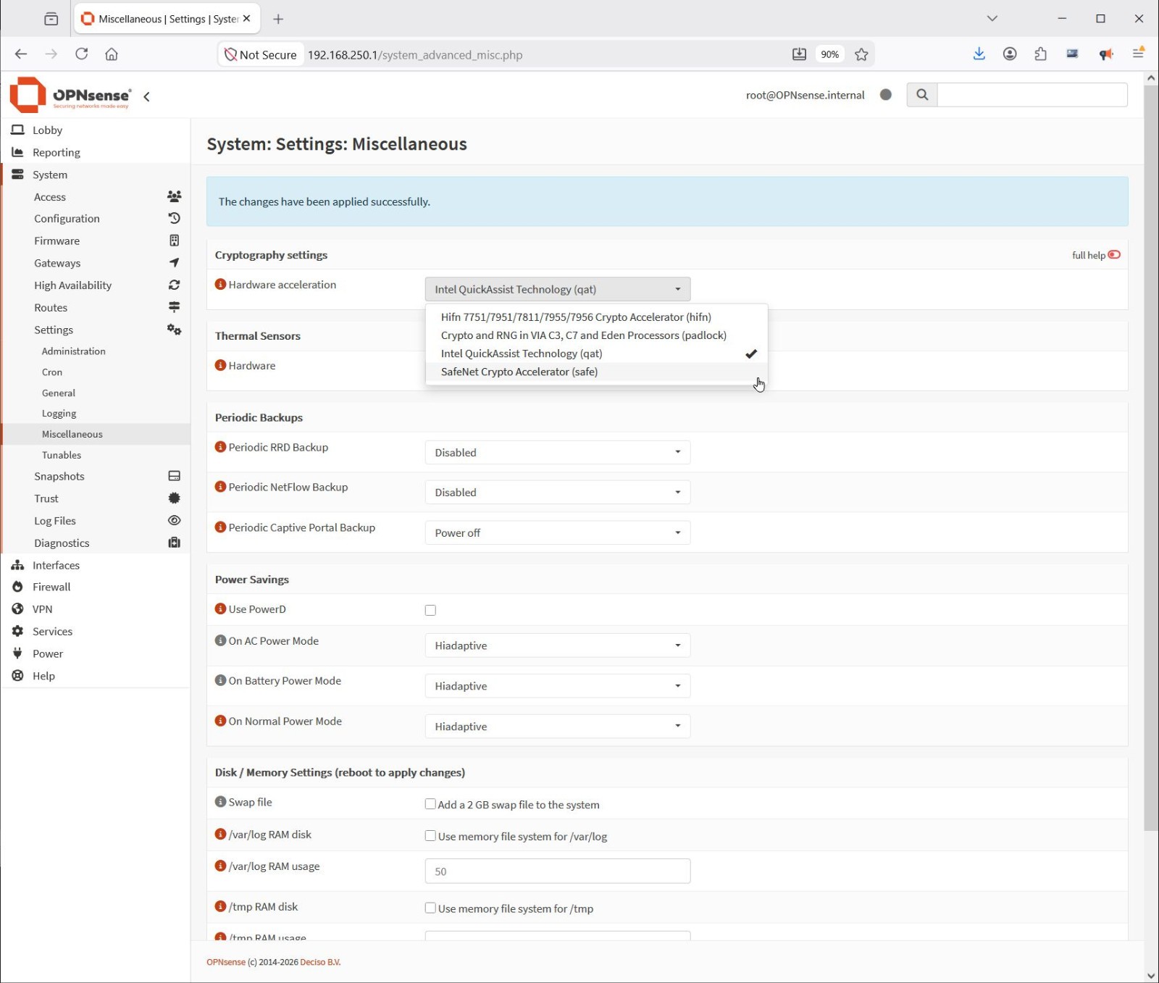Click the Firefox downloads arrow icon
The height and width of the screenshot is (983, 1159).
pyautogui.click(x=979, y=54)
